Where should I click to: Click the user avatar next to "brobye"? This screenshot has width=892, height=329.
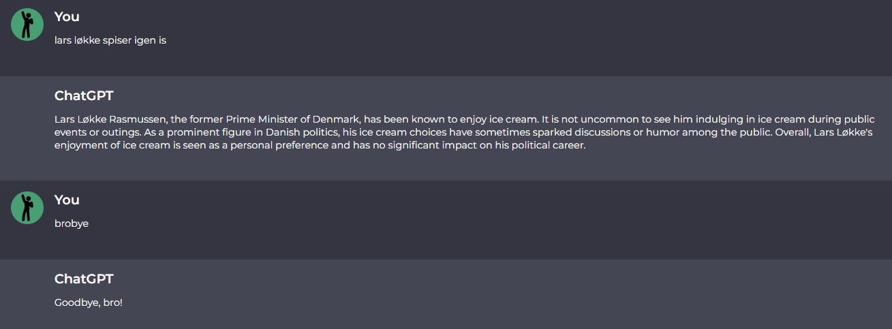(27, 208)
